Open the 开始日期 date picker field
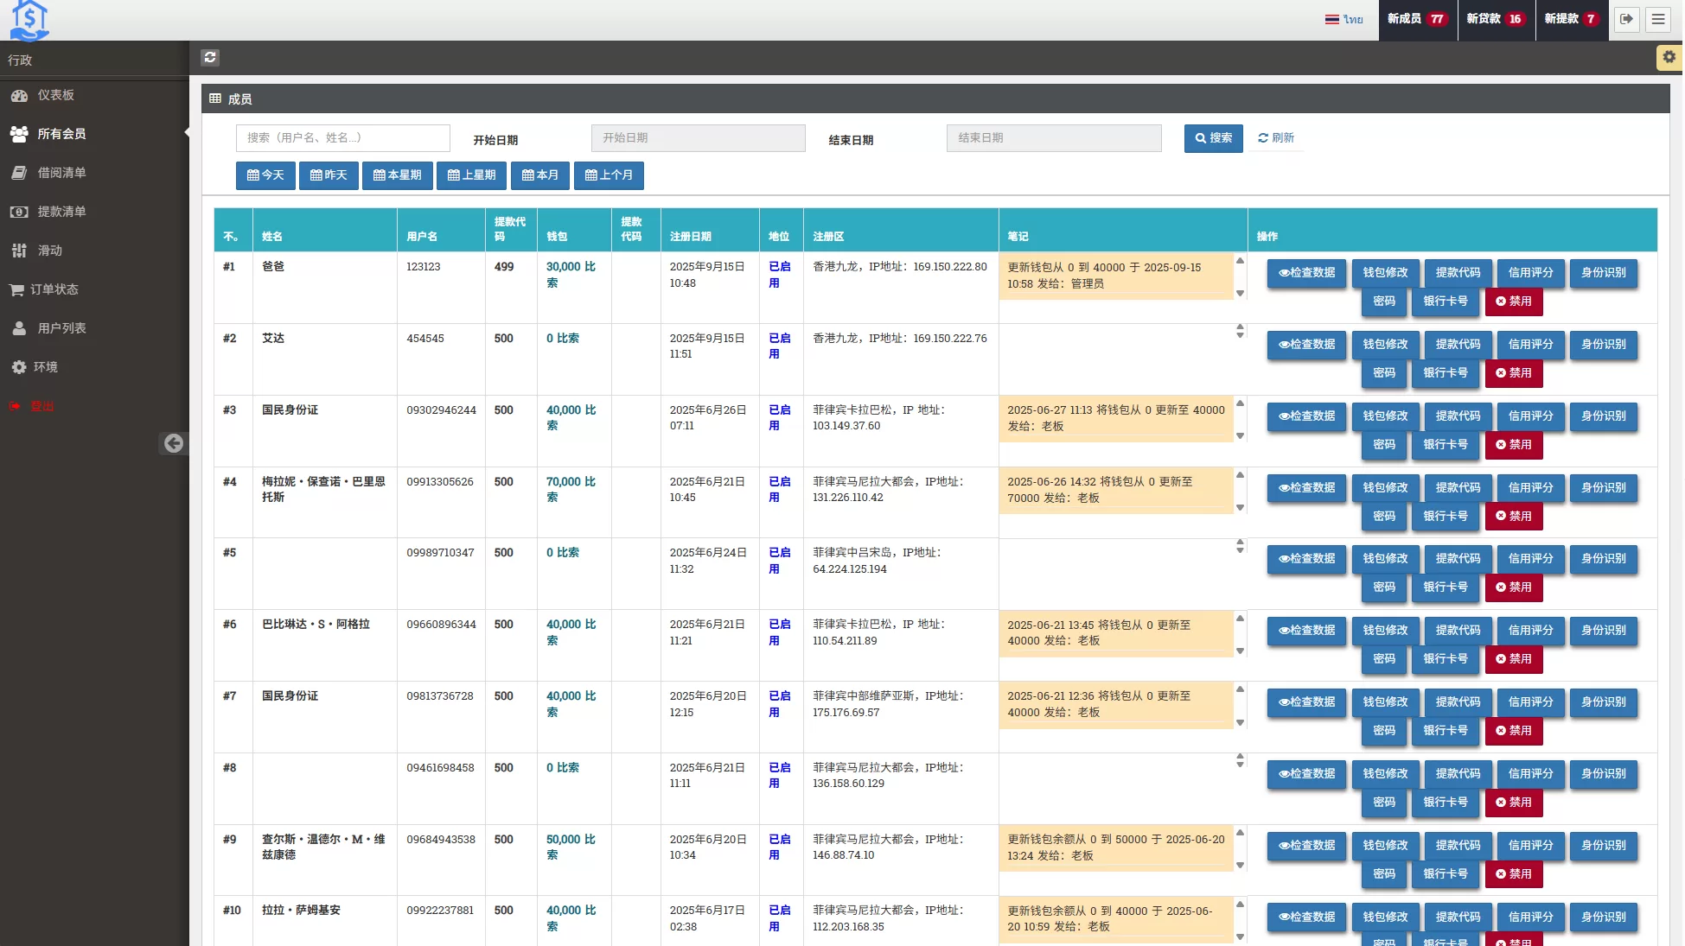 [698, 138]
